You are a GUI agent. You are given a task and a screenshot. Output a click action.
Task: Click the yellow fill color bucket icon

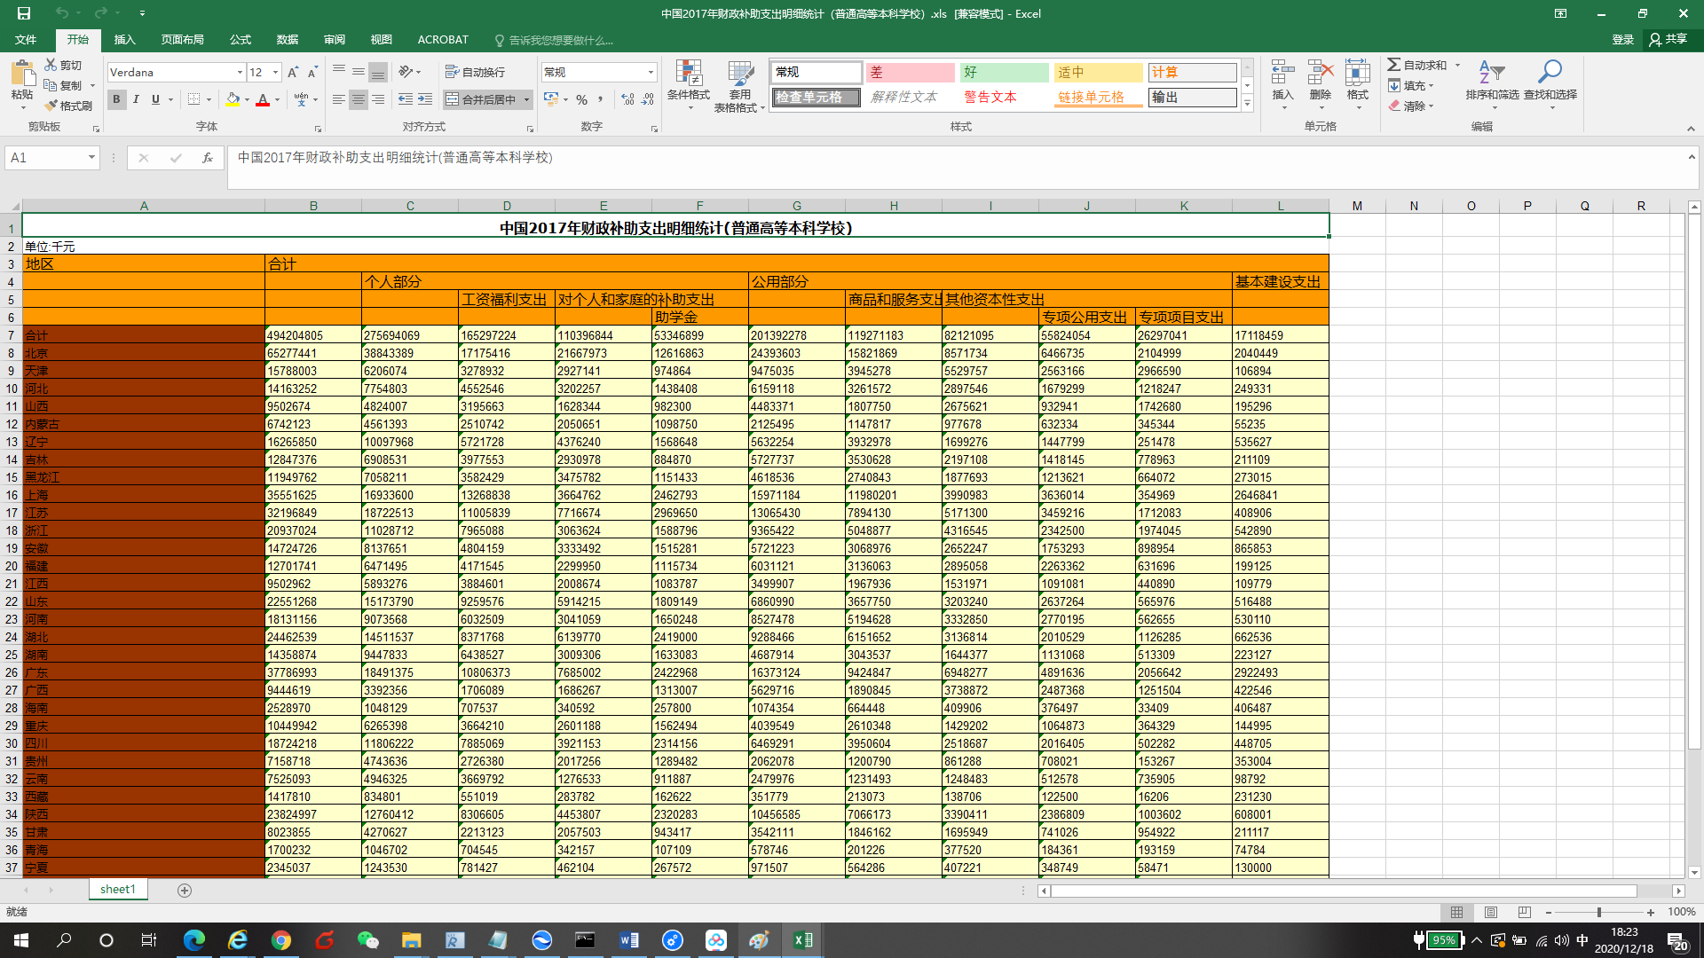tap(233, 99)
